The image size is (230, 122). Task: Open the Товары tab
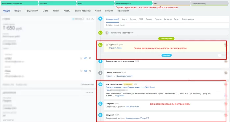(18, 11)
